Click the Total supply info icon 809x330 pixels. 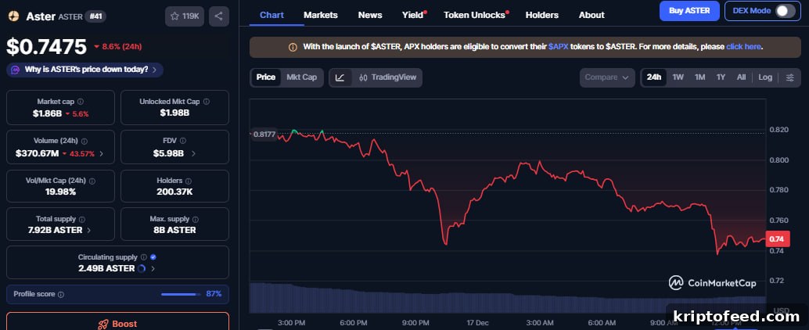(x=82, y=220)
